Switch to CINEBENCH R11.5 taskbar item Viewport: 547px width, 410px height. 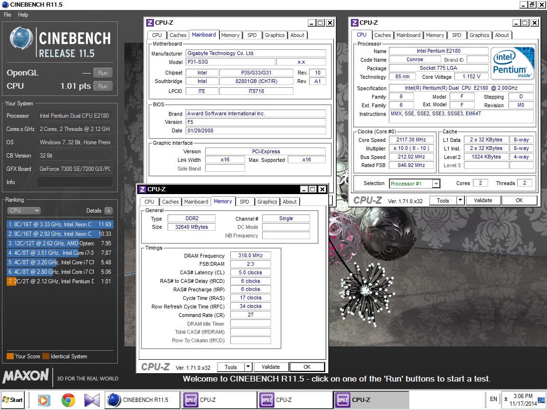point(142,400)
